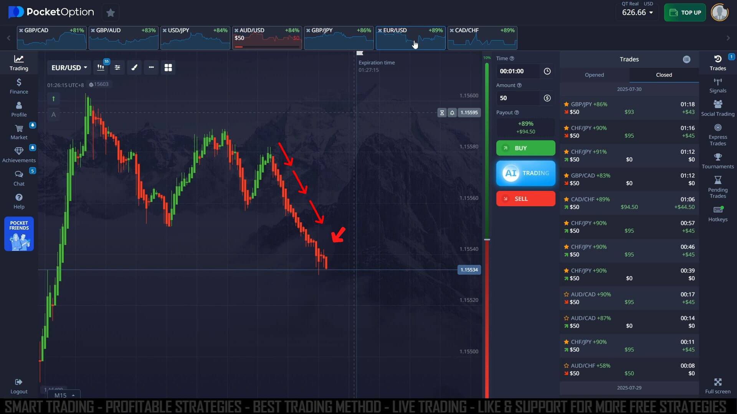
Task: Open the EUR/USD asset dropdown
Action: pos(69,67)
